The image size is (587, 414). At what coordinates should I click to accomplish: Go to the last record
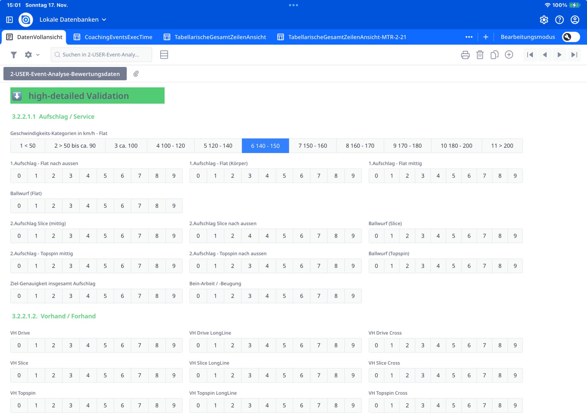pos(574,55)
